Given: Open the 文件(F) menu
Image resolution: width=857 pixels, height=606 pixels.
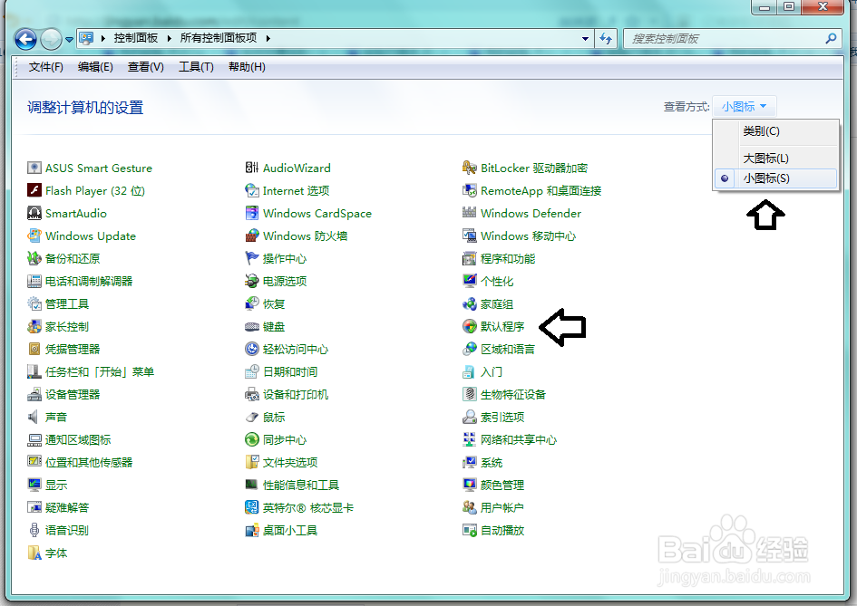Looking at the screenshot, I should click(46, 67).
